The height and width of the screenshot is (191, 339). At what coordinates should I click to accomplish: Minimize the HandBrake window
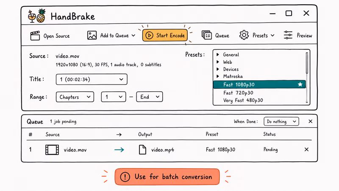click(272, 14)
